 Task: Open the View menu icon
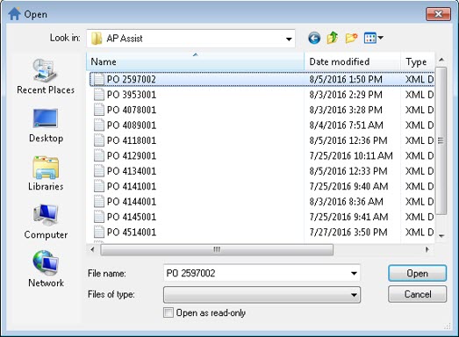point(370,38)
